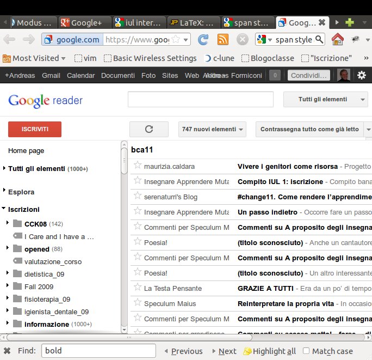Switch to the iul inter... browser tab
The image size is (372, 360).
click(x=139, y=23)
